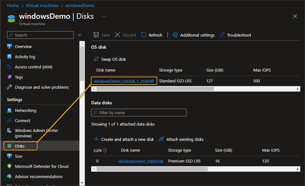Viewport: 305px width, 186px height.
Task: Click Attach existing disks button
Action: 181,139
